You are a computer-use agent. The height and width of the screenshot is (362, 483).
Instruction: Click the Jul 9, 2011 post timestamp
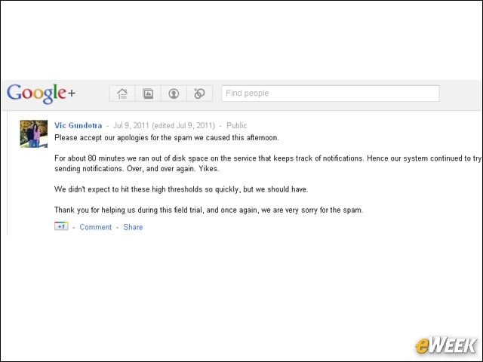(x=131, y=126)
